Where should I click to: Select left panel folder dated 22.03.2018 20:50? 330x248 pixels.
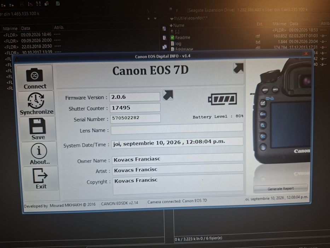click(33, 46)
